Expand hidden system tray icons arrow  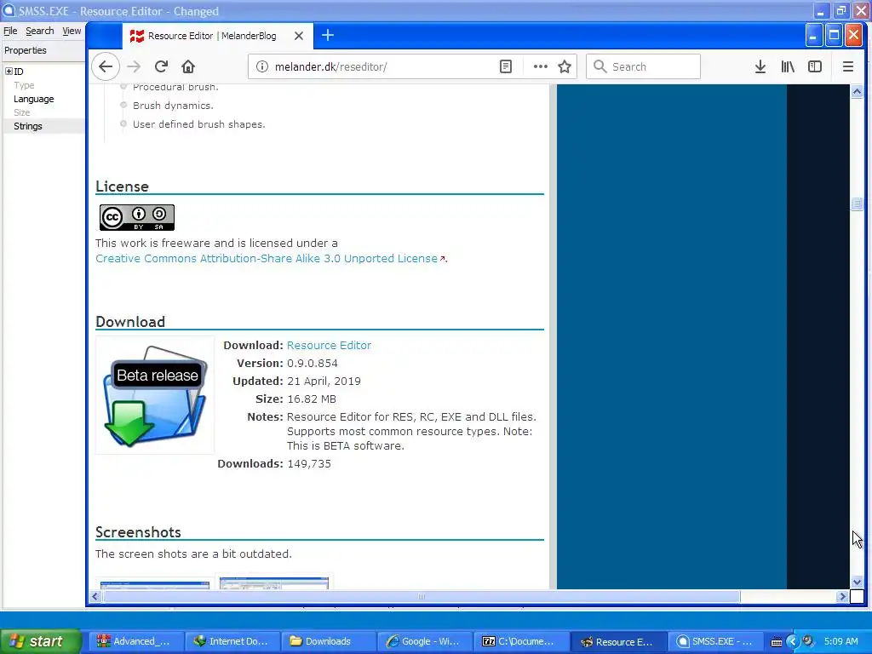point(793,642)
